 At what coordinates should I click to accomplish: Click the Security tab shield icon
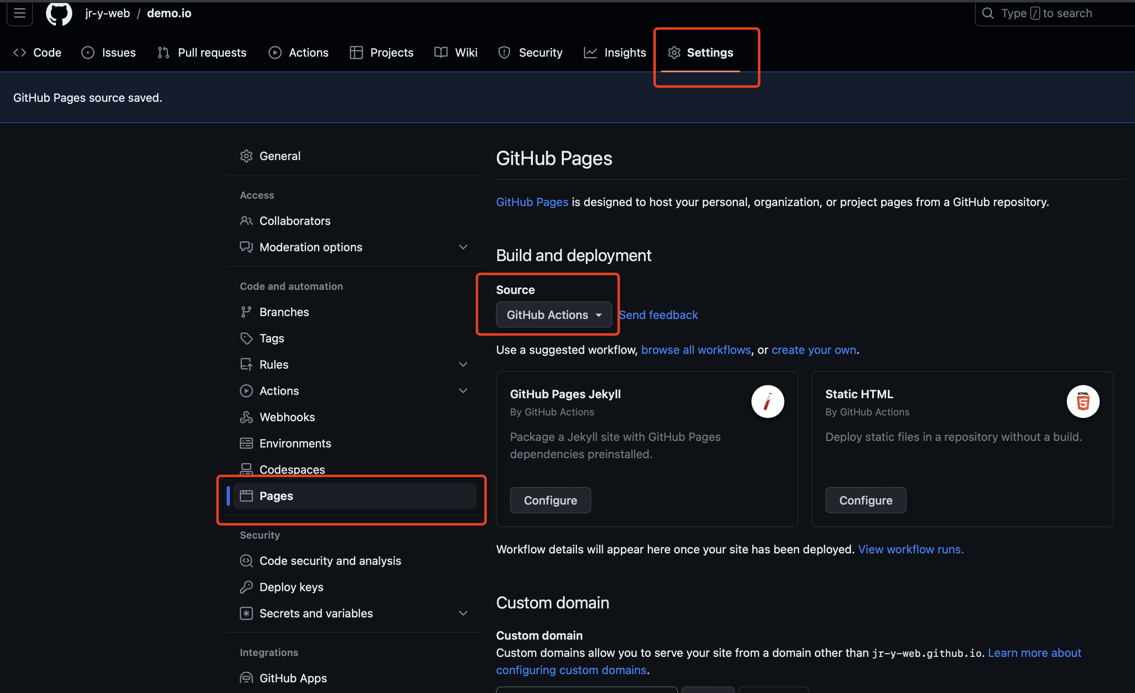[x=504, y=53]
